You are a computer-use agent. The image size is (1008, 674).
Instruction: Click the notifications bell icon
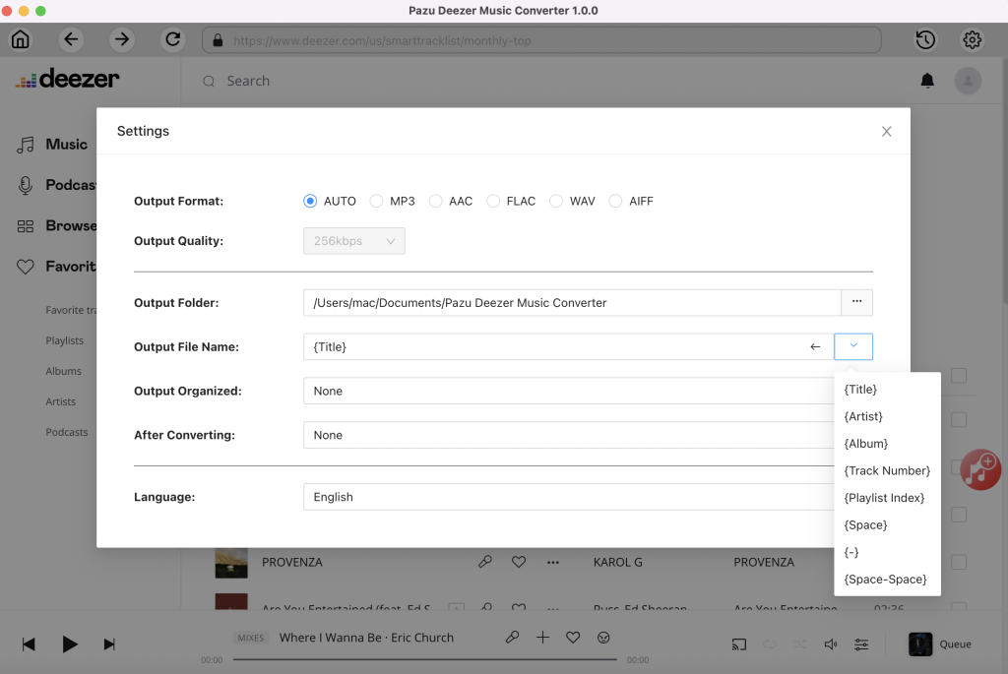[x=927, y=81]
